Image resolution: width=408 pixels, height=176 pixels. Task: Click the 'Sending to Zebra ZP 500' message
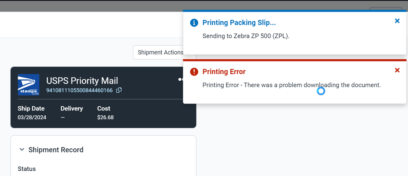coord(246,36)
